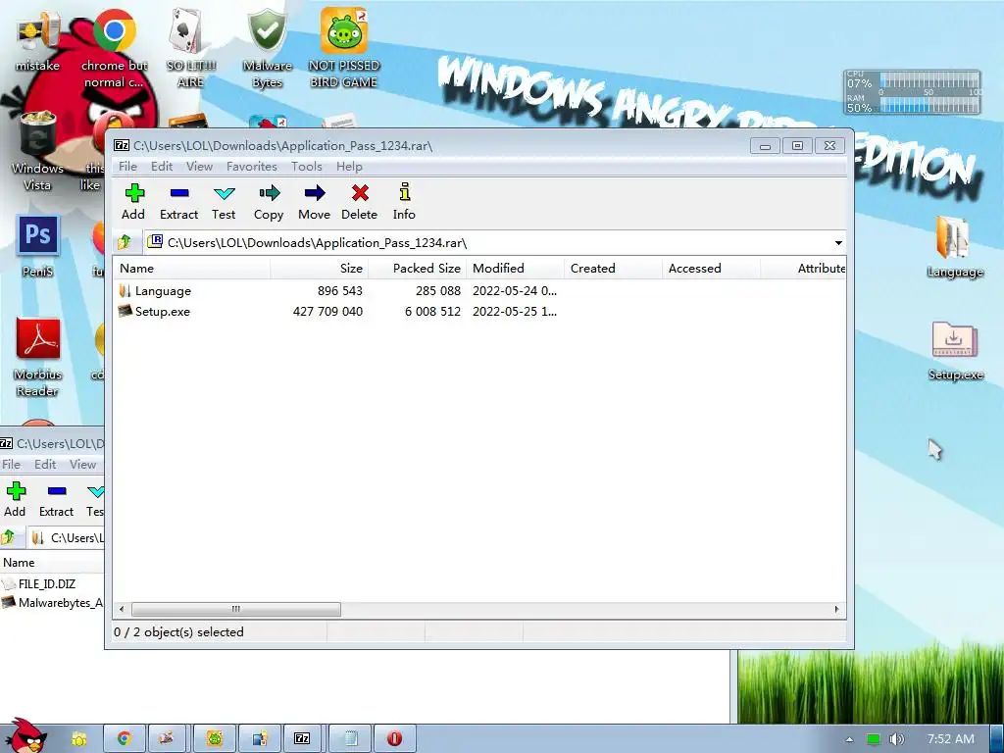Expand the address bar path dropdown
This screenshot has height=753, width=1004.
click(838, 243)
